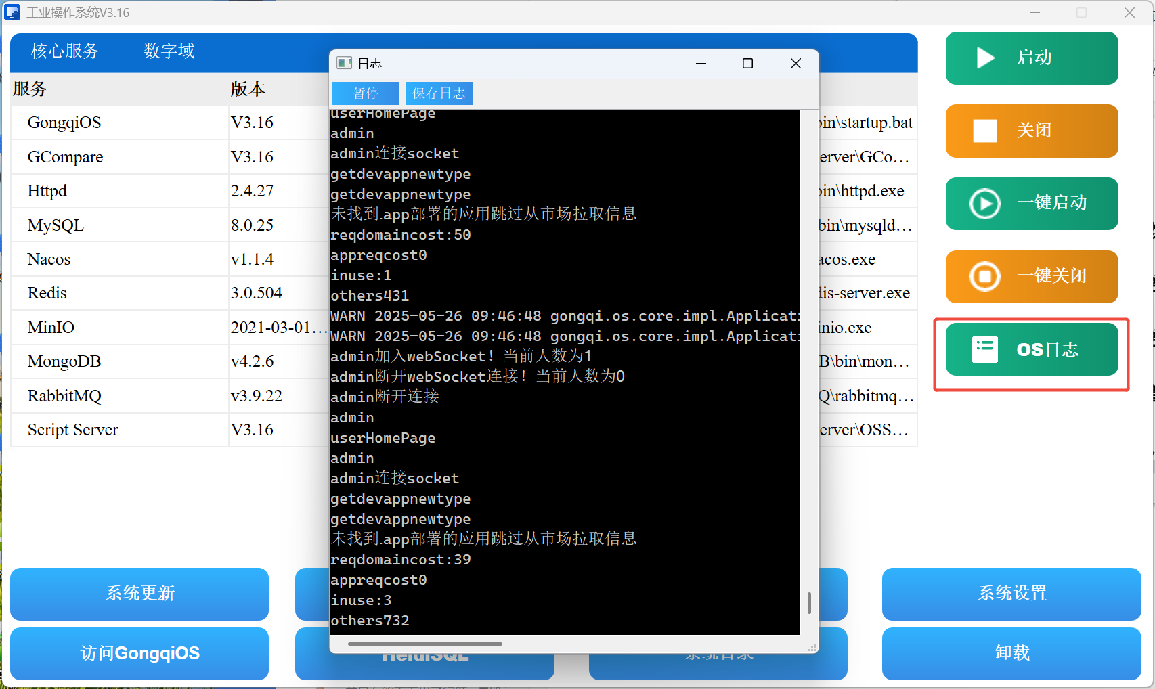Click the 日志 window title icon
This screenshot has height=689, width=1155.
pos(345,63)
